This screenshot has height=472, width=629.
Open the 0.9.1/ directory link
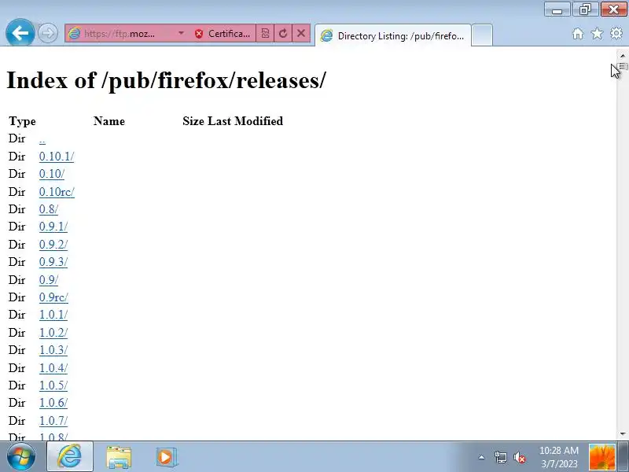point(53,227)
